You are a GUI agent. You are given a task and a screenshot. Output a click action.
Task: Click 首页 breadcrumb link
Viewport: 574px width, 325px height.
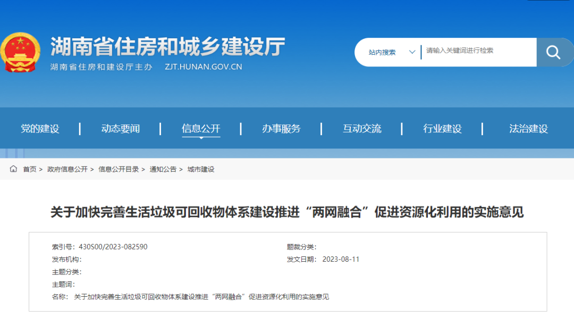(x=30, y=169)
